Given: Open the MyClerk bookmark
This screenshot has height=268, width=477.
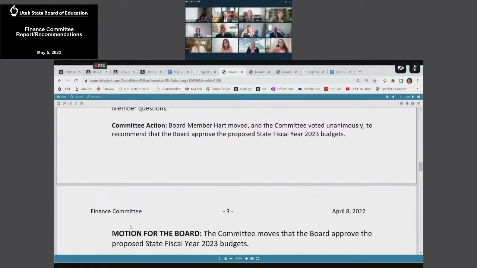Looking at the screenshot, I should [x=193, y=89].
